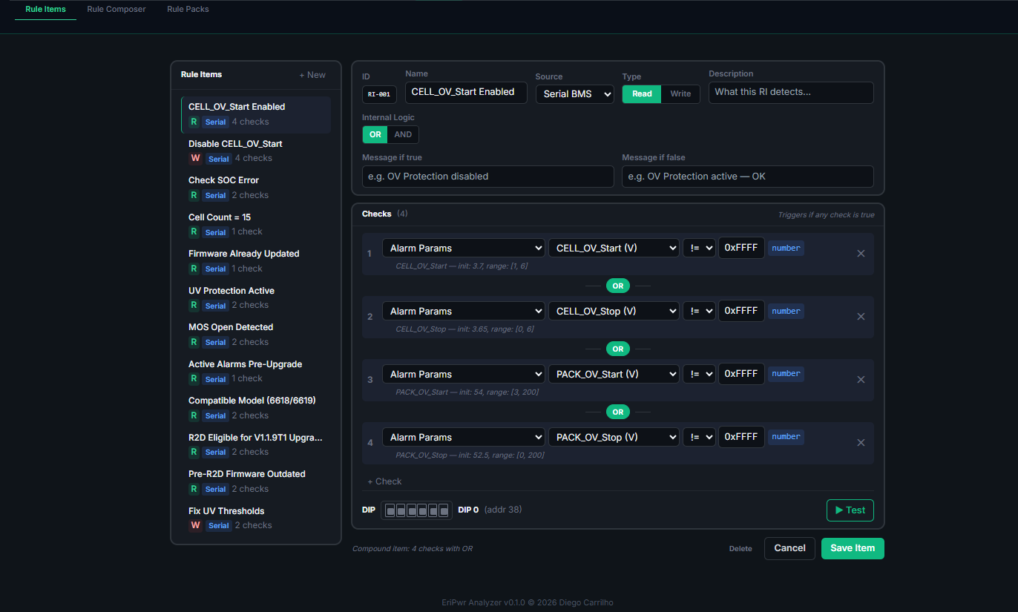Select OR for Internal Logic
This screenshot has width=1018, height=612.
tap(375, 135)
